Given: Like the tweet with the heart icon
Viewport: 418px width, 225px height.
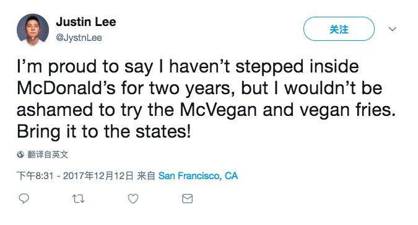Looking at the screenshot, I should [133, 198].
